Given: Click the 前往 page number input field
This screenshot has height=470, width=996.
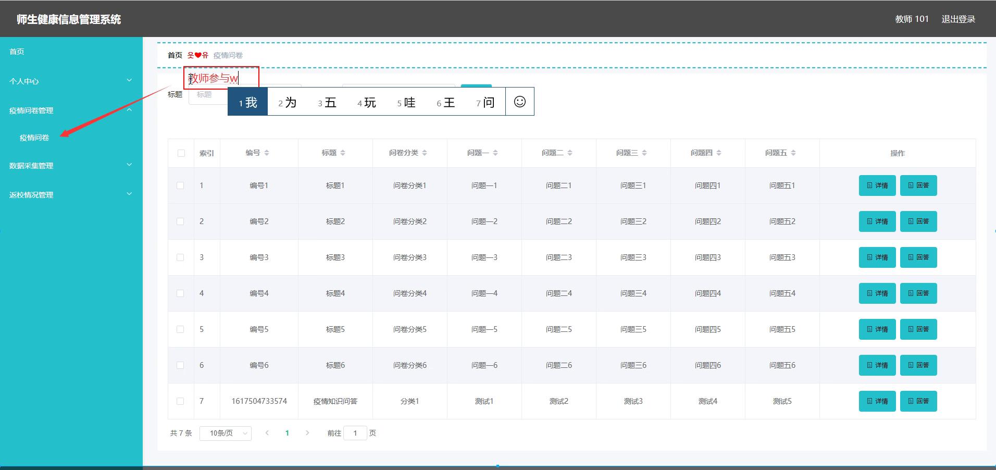Looking at the screenshot, I should [x=355, y=433].
